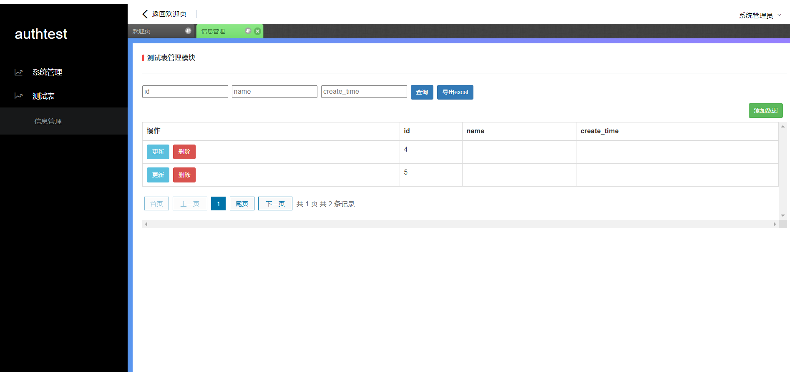Click the 下一页 pagination button

[275, 204]
